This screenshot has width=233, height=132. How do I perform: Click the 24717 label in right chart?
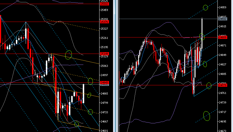pos(223,112)
